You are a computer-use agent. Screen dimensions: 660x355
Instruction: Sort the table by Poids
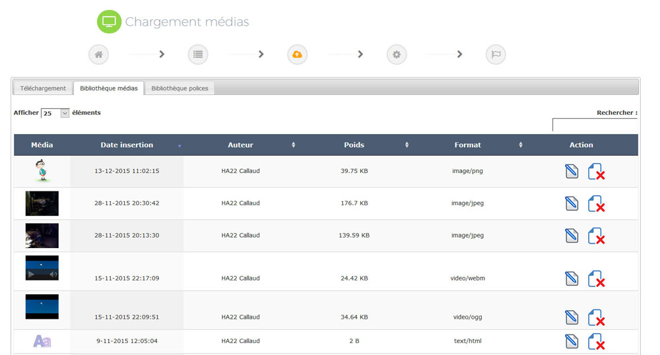click(354, 145)
